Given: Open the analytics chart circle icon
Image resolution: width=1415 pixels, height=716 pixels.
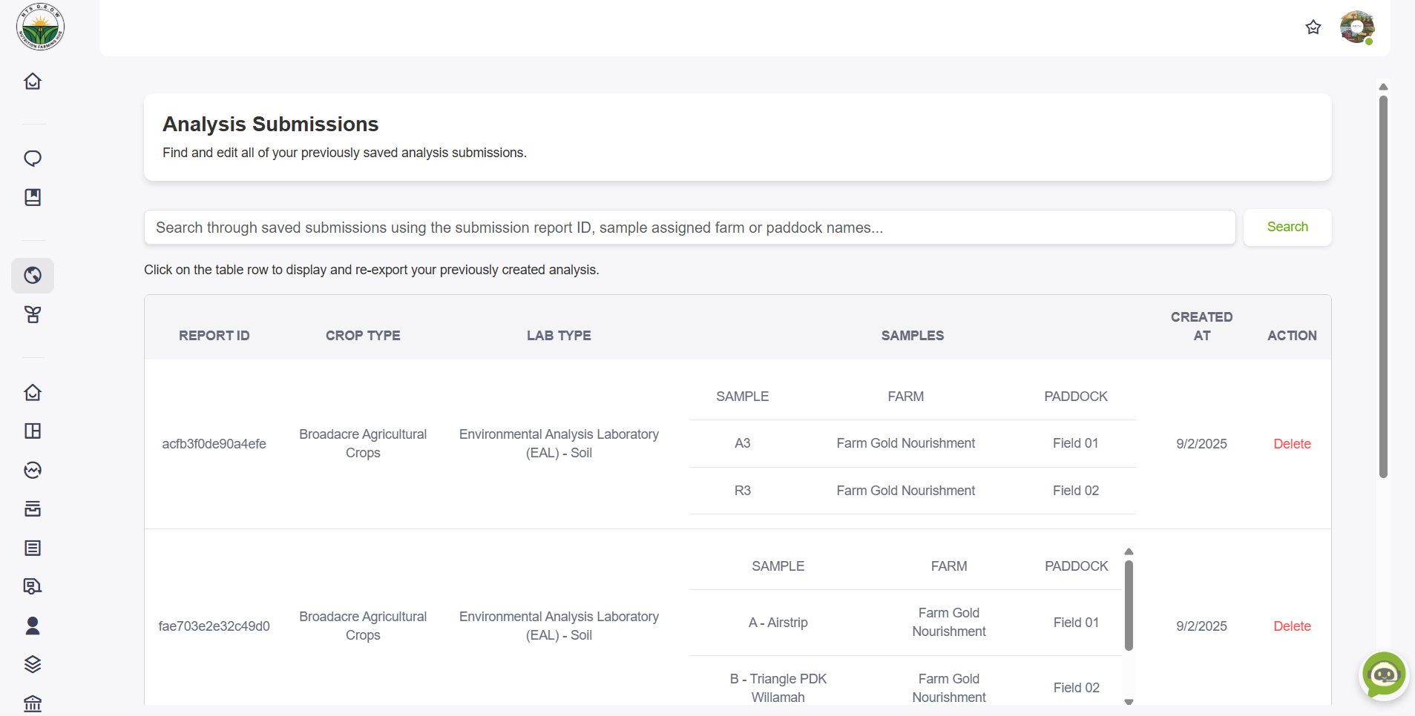Looking at the screenshot, I should click(33, 469).
